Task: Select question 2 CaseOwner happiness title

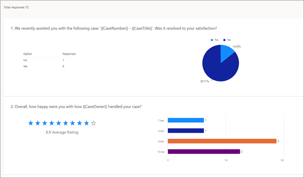Action: click(76, 107)
